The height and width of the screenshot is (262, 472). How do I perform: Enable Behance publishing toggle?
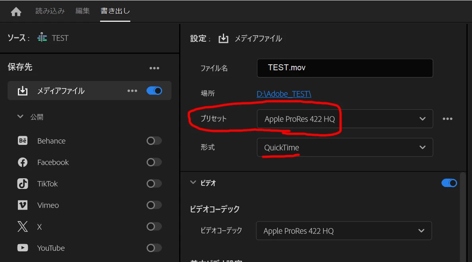tap(154, 141)
